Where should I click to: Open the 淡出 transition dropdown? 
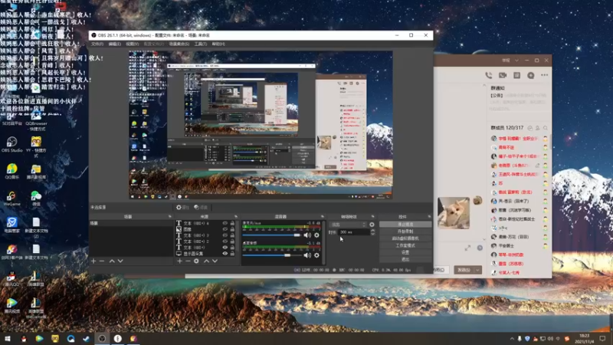coord(348,225)
